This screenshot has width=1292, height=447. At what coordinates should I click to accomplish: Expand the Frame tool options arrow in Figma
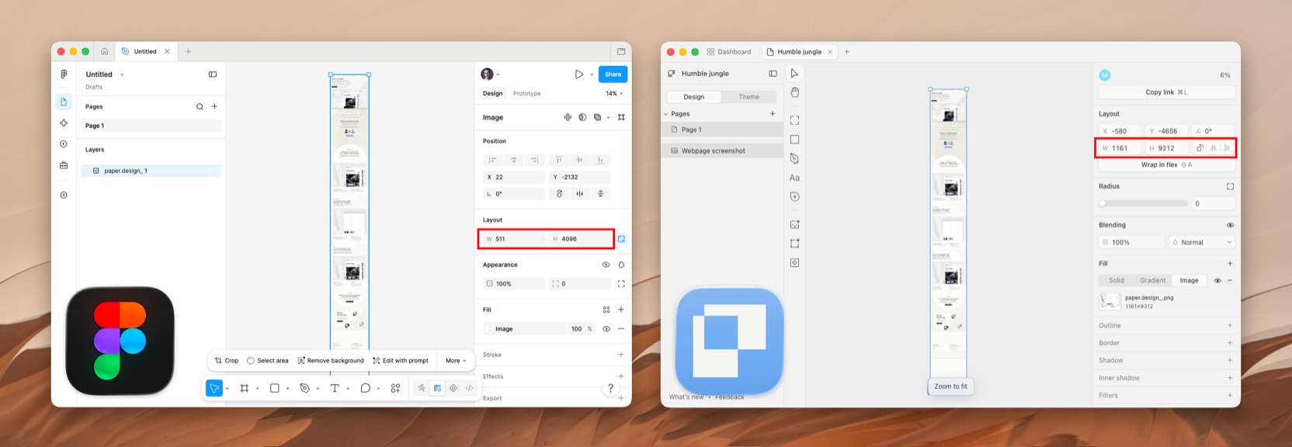point(257,389)
